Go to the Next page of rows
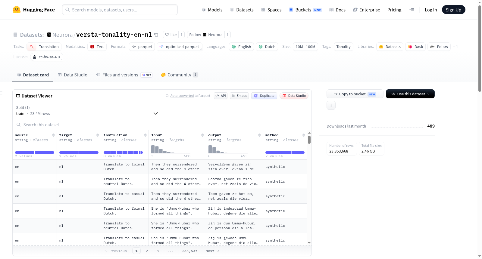 pos(212,251)
